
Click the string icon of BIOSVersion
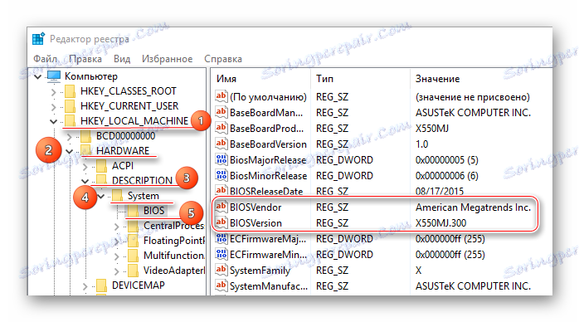[x=221, y=223]
